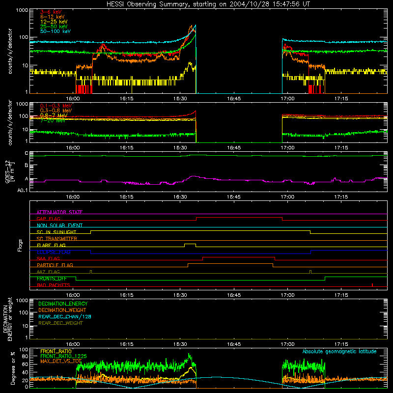Click the SAA_FLAG label

[x=48, y=258]
